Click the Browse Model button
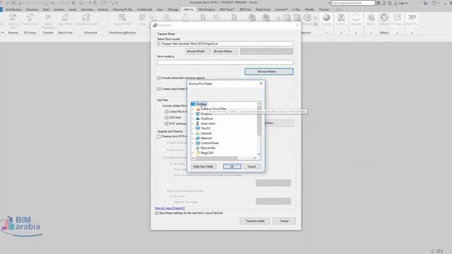 point(198,52)
